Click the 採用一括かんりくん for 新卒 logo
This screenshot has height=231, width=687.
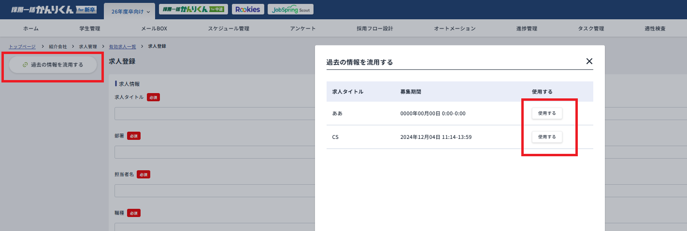(54, 9)
